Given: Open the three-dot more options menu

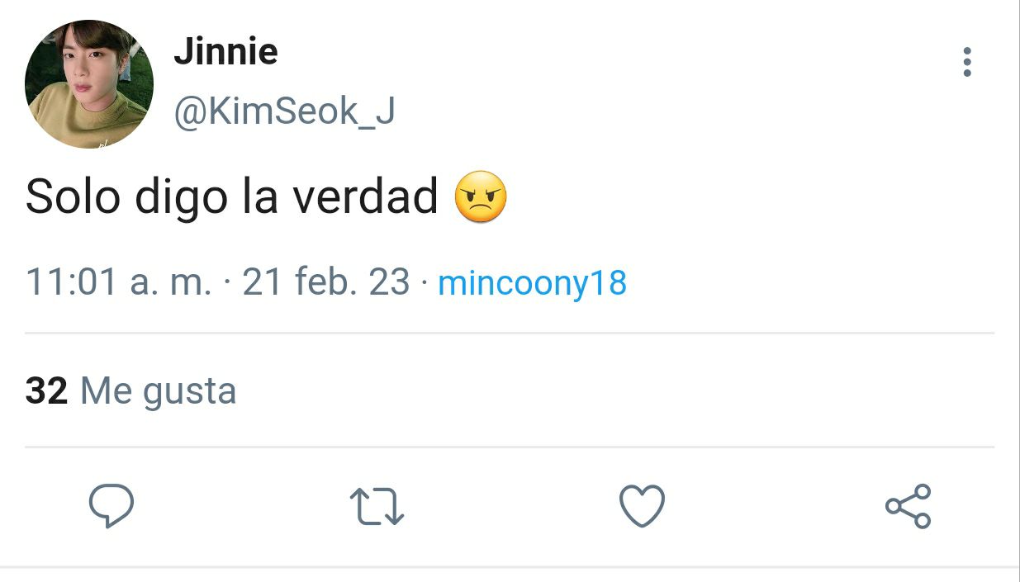Looking at the screenshot, I should pos(967,63).
